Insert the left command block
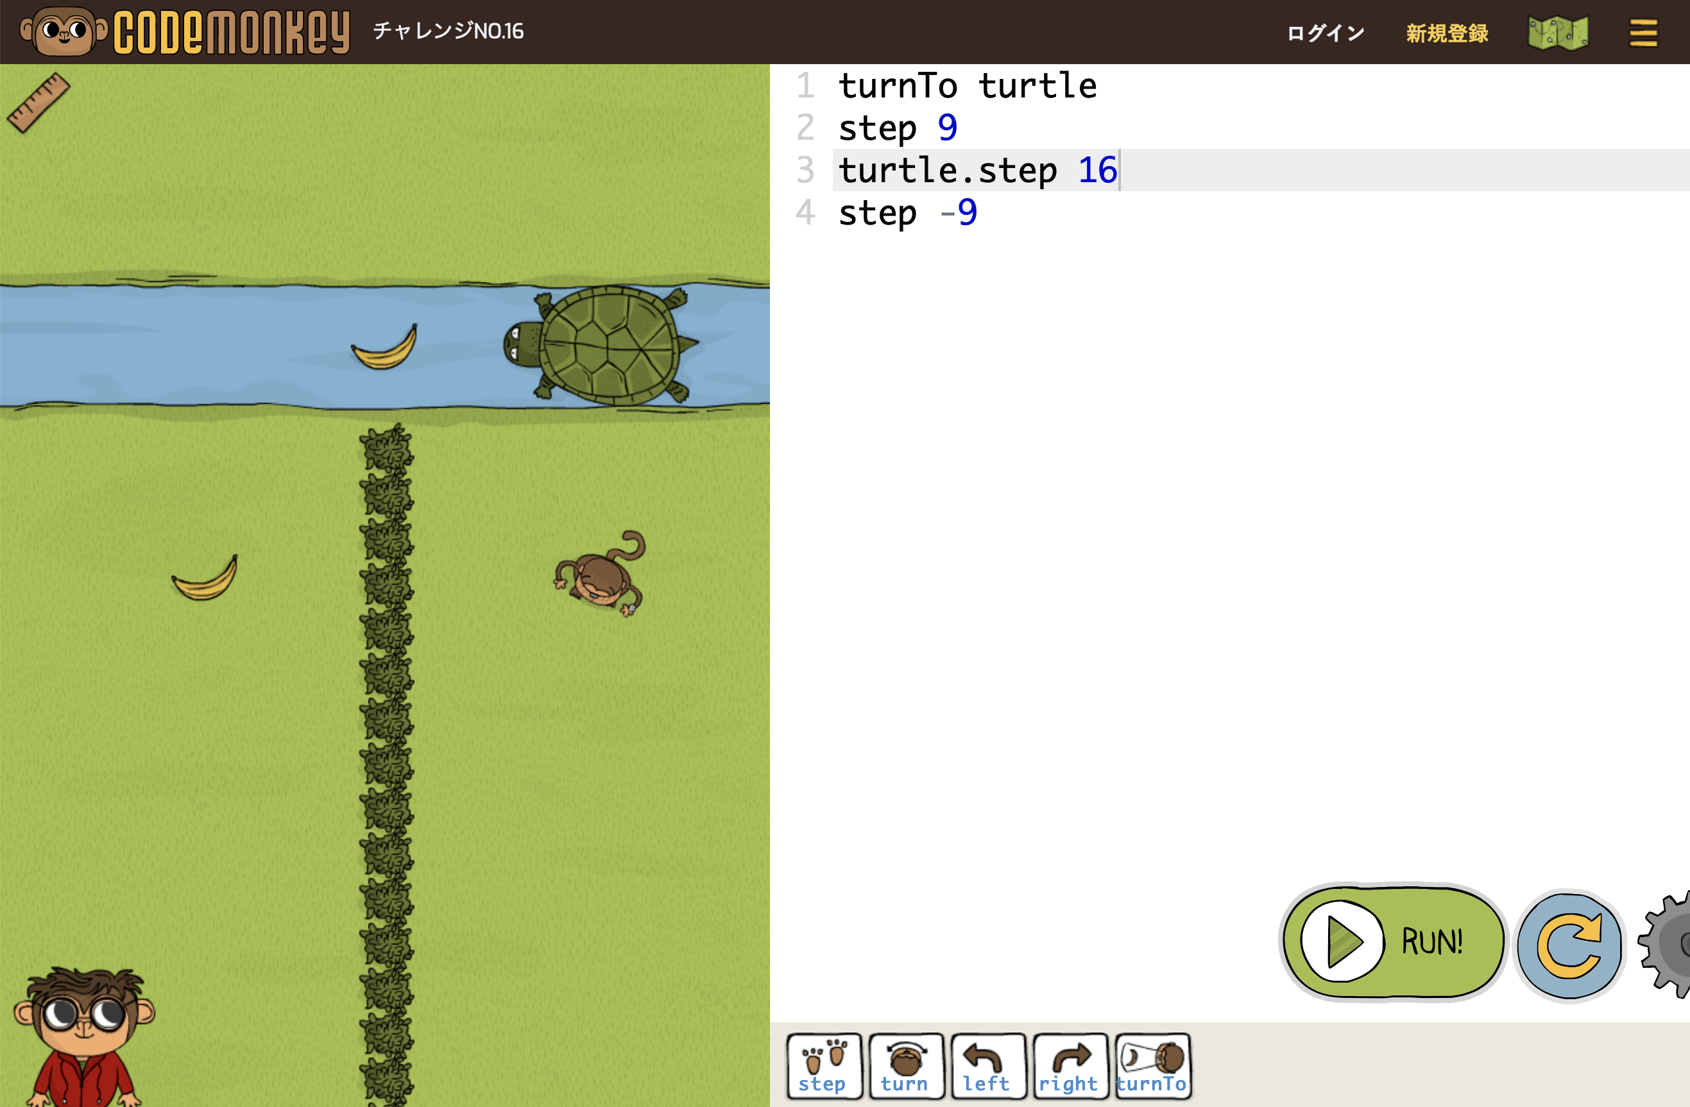 (x=987, y=1066)
